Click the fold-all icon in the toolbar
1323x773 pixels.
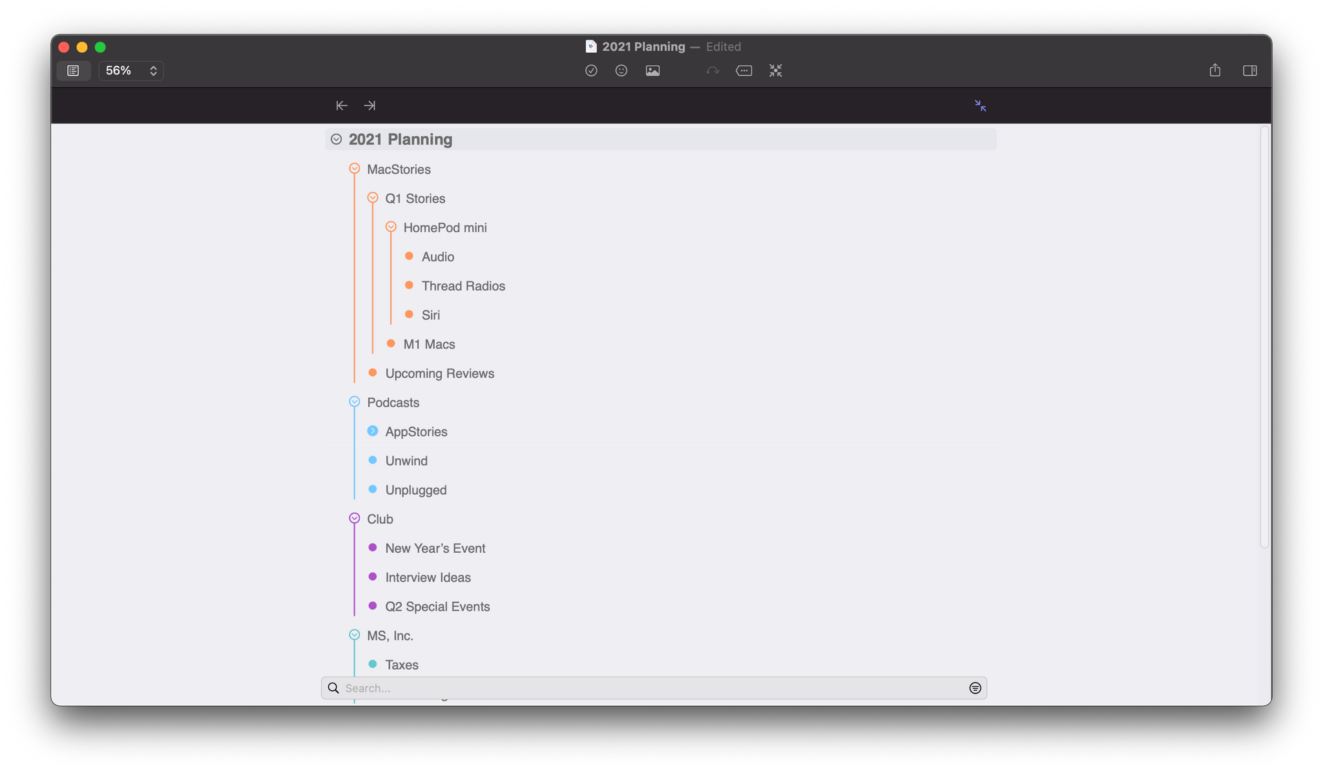coord(775,70)
